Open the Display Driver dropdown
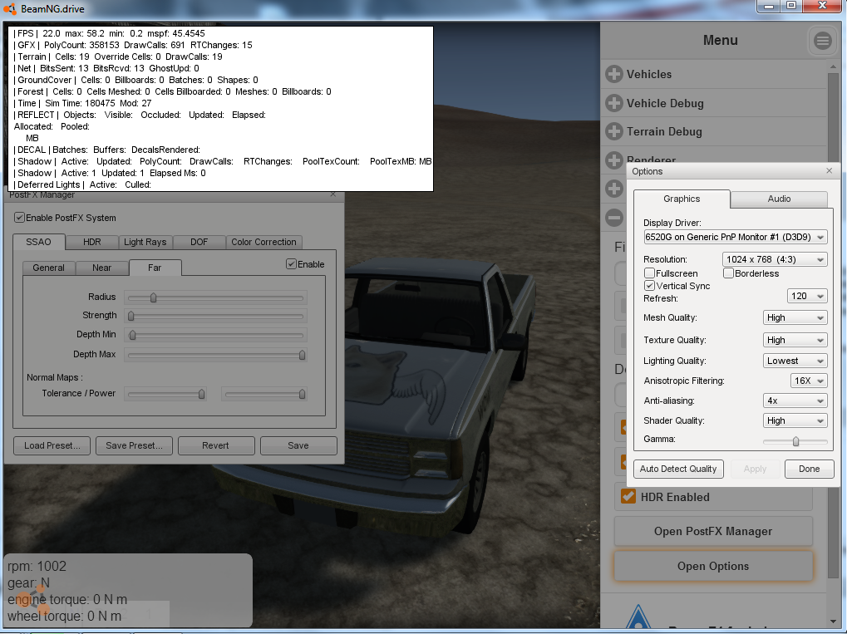 (x=735, y=237)
